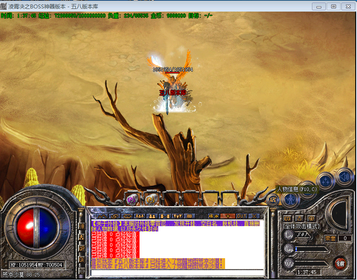Open character info warrior icon button
Viewport: 357px width, 280px height.
click(290, 200)
